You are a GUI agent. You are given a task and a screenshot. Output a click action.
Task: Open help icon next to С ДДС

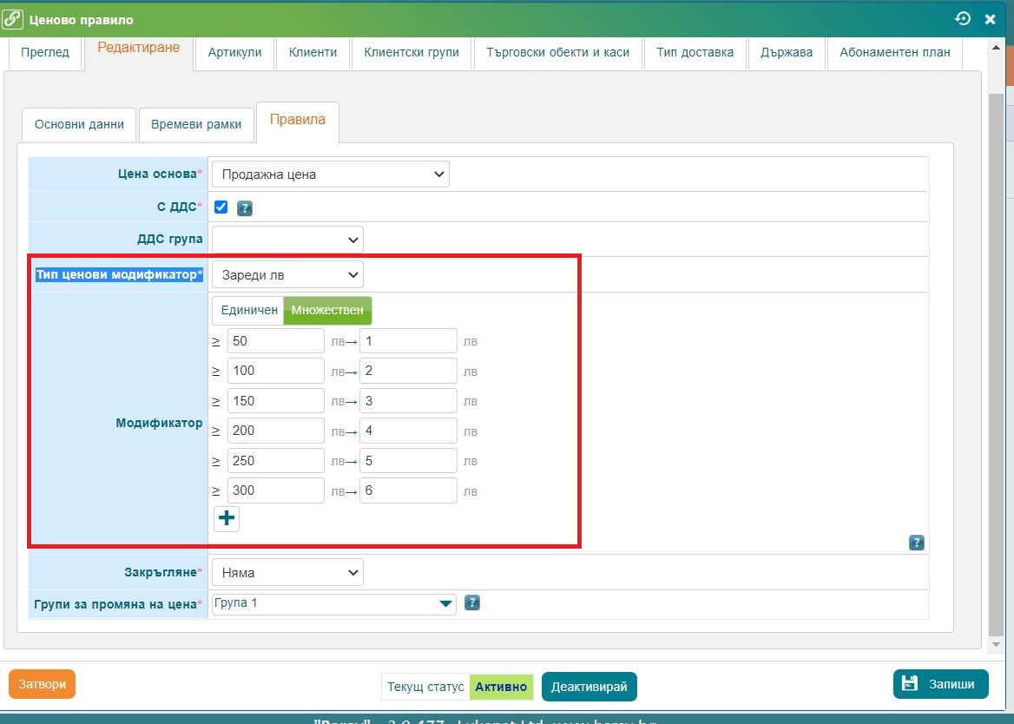245,208
